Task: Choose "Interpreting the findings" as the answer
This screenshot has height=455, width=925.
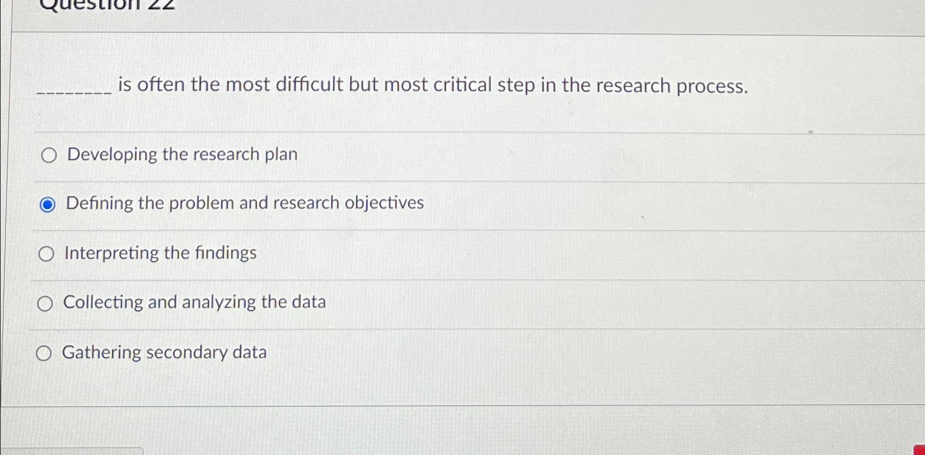Action: click(47, 254)
